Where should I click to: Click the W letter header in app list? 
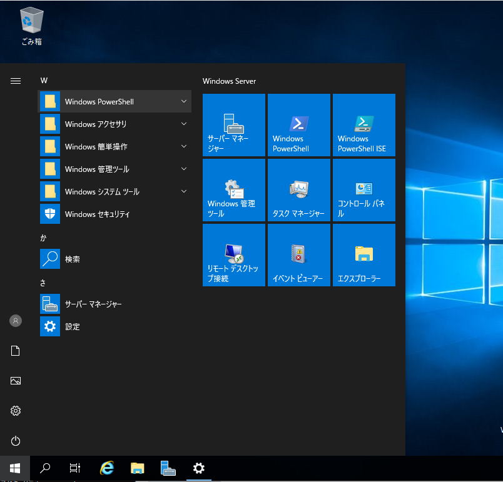point(44,81)
